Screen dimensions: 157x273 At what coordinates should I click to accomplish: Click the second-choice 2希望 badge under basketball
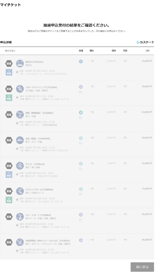pyautogui.click(x=9, y=200)
